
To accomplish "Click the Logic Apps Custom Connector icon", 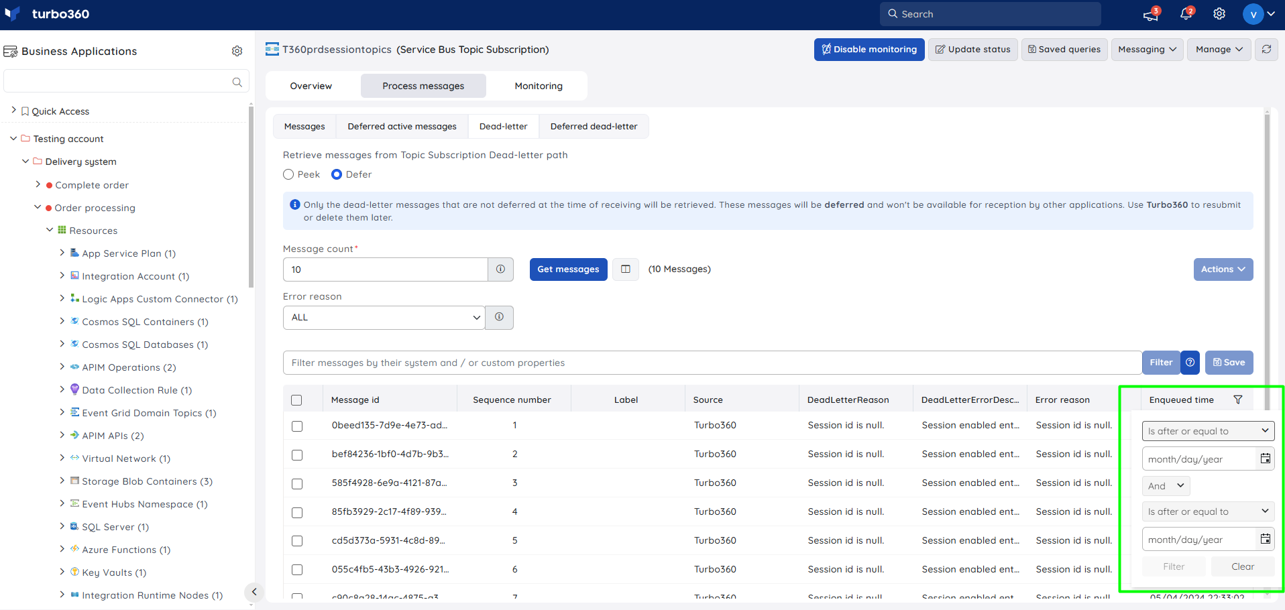I will [x=75, y=298].
